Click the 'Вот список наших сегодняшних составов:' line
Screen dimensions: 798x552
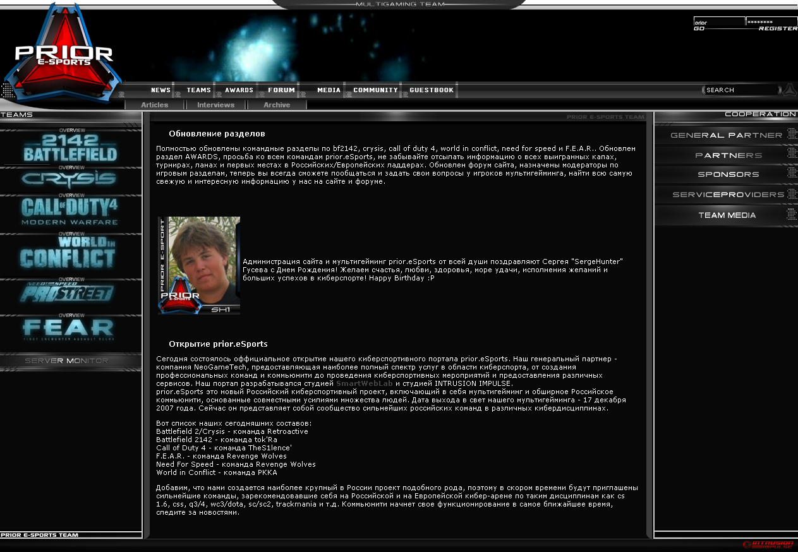click(x=234, y=423)
